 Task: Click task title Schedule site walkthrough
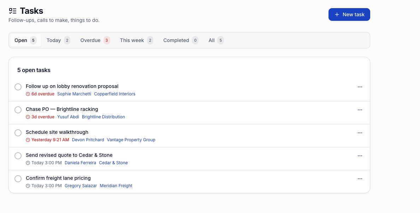(x=57, y=132)
